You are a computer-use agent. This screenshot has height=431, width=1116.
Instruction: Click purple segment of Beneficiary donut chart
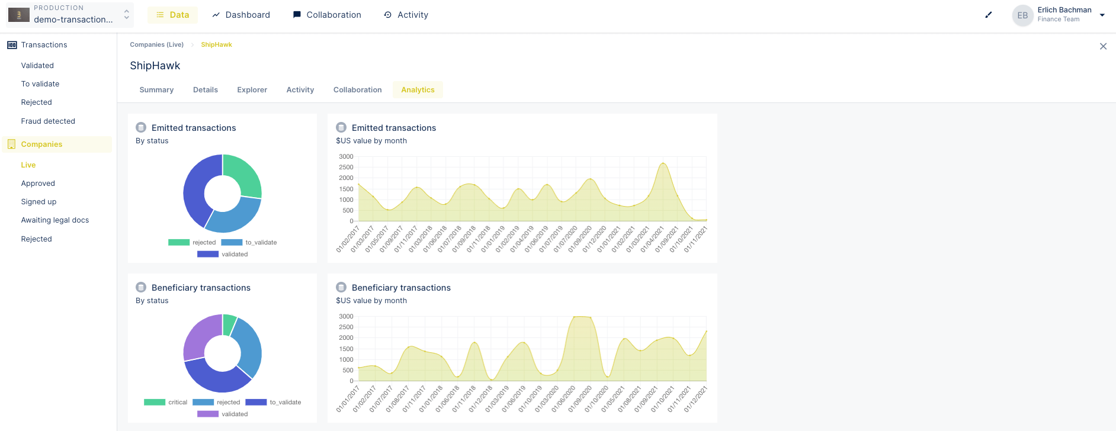coord(201,336)
